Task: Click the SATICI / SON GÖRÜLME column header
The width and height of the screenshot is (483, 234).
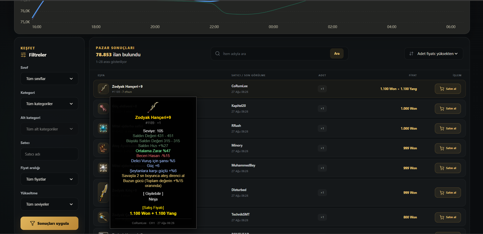Action: coord(248,75)
